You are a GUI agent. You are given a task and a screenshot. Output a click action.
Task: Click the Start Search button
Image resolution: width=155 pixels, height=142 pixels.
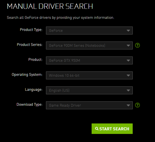pyautogui.click(x=112, y=129)
